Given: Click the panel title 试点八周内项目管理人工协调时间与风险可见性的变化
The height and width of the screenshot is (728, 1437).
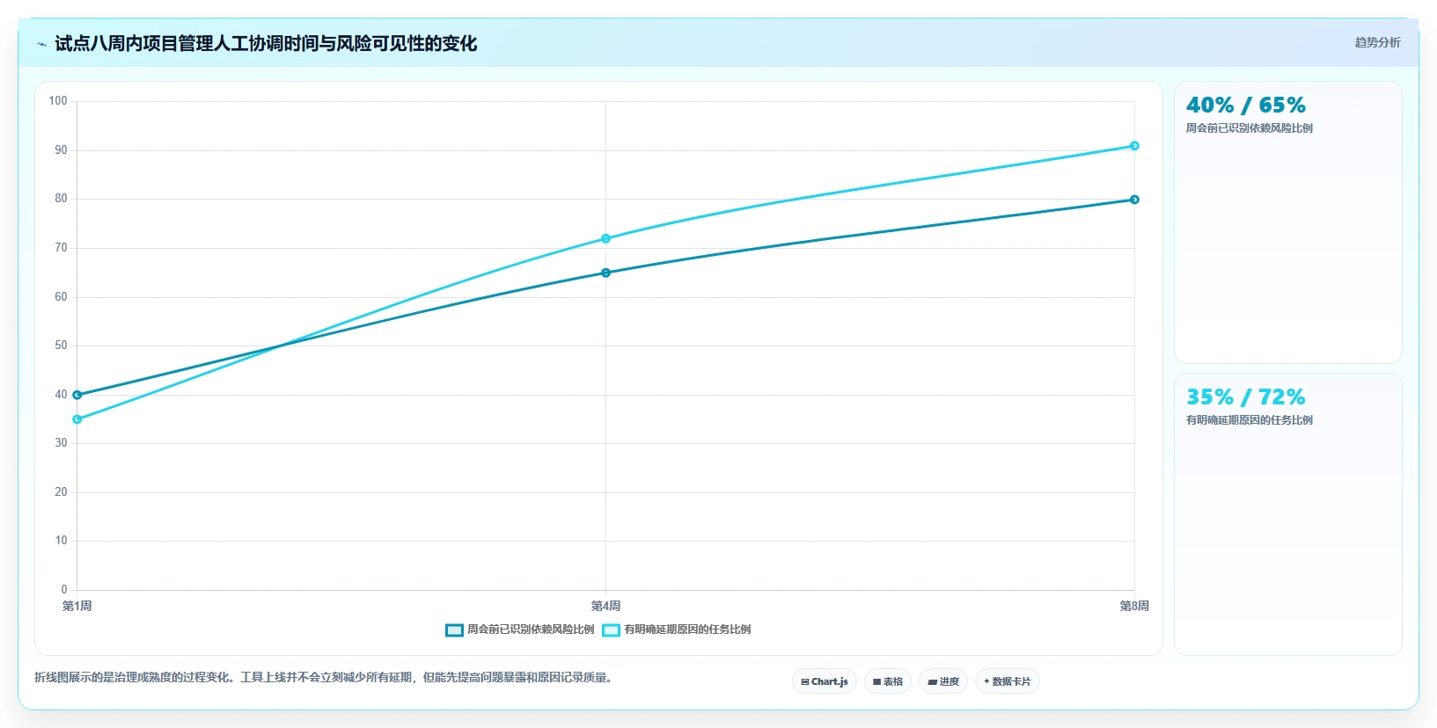Looking at the screenshot, I should 266,43.
